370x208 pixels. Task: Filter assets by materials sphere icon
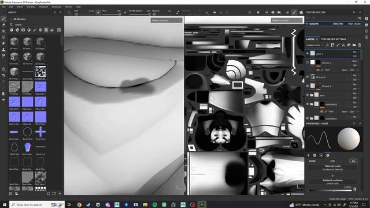[x=12, y=30]
